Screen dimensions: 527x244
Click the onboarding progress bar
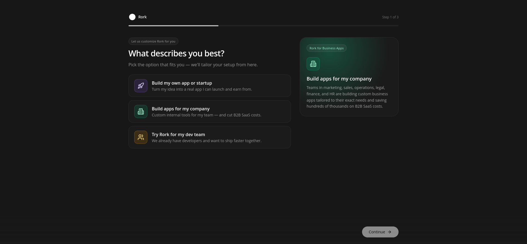click(x=263, y=26)
